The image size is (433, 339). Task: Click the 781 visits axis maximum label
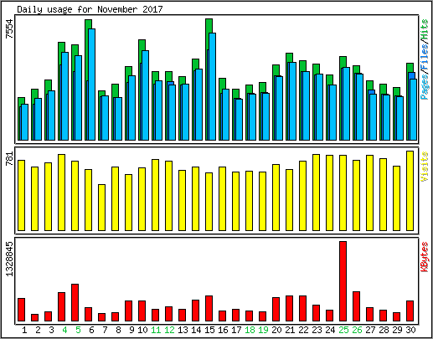tap(9, 158)
